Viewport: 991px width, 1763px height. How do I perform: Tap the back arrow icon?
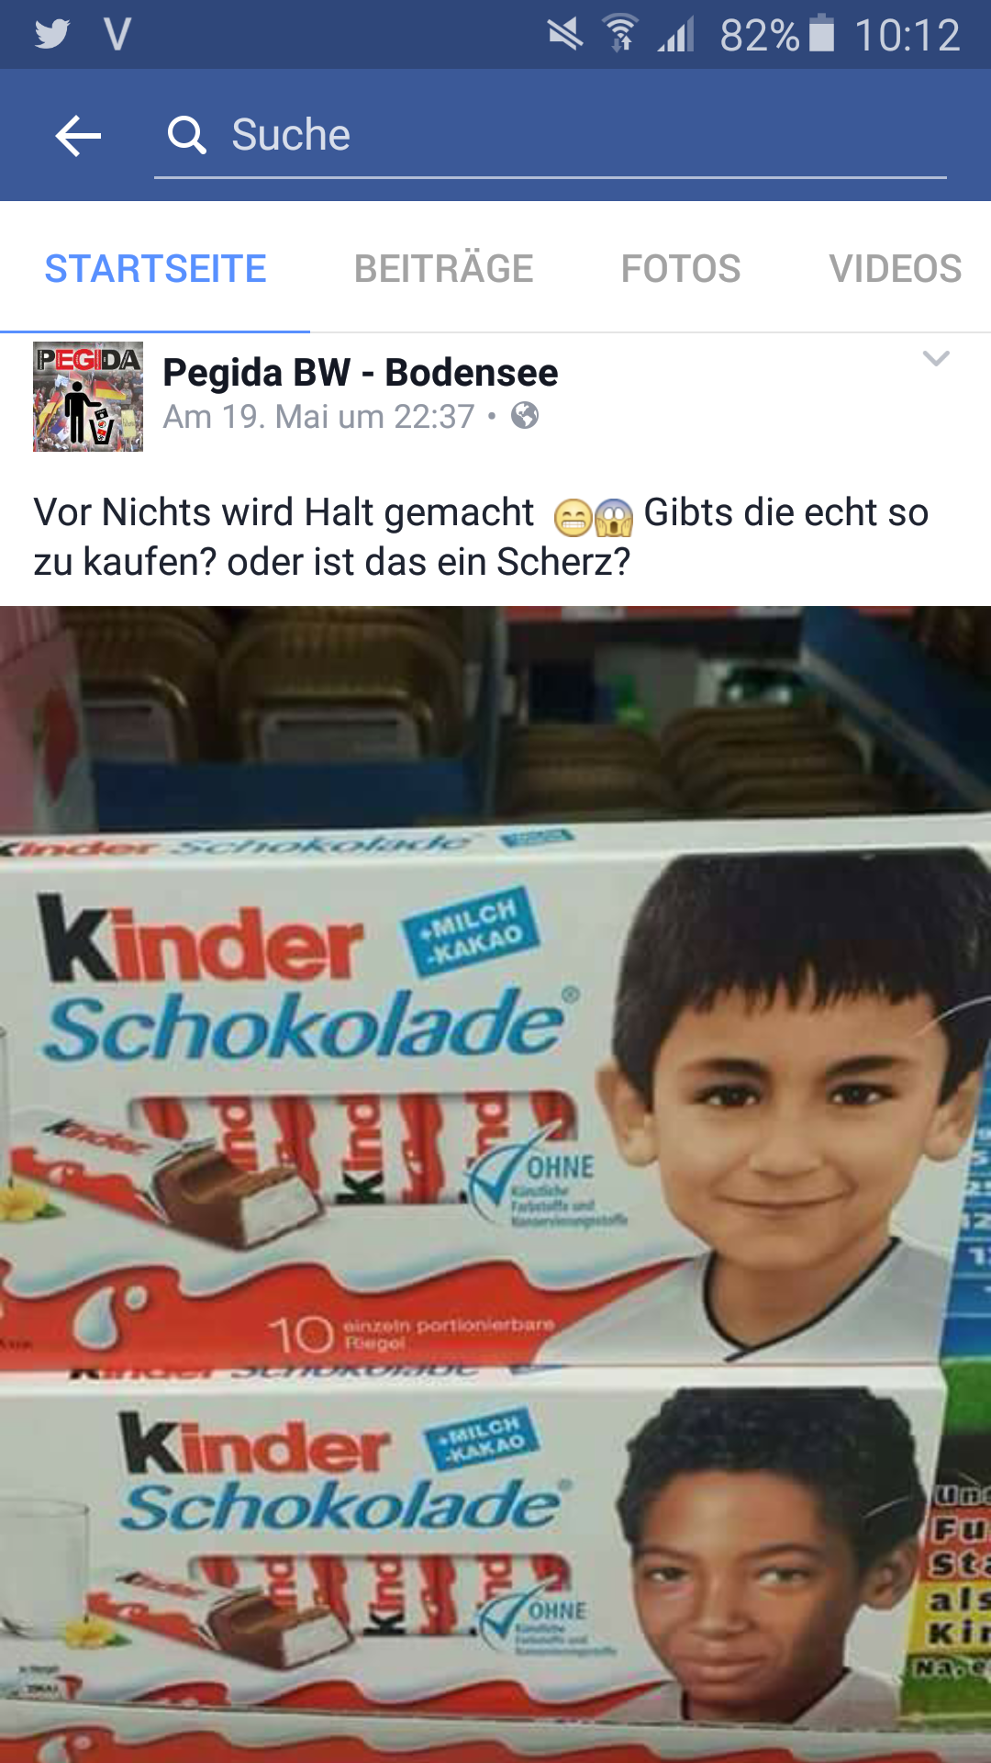click(78, 136)
